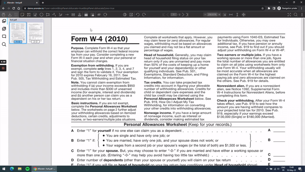
Task: Go to the first page
Action: coord(164,15)
